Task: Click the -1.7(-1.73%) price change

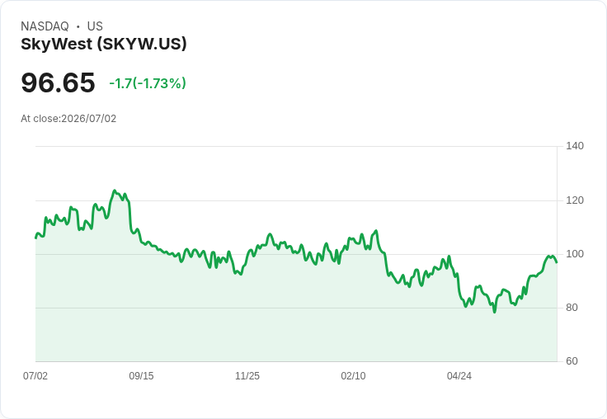Action: [x=148, y=83]
